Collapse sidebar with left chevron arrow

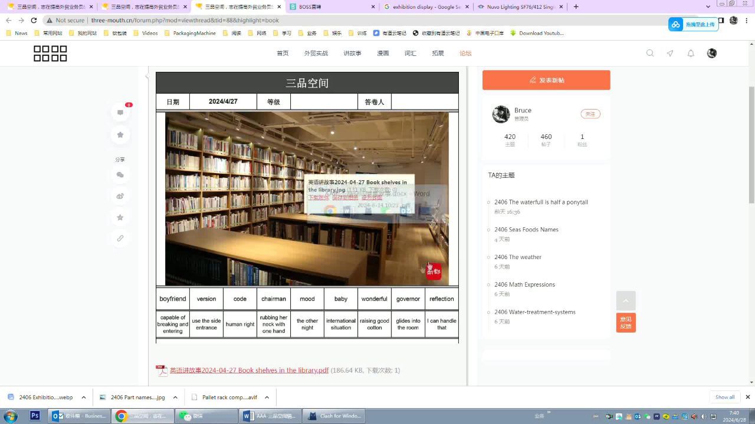click(x=147, y=76)
